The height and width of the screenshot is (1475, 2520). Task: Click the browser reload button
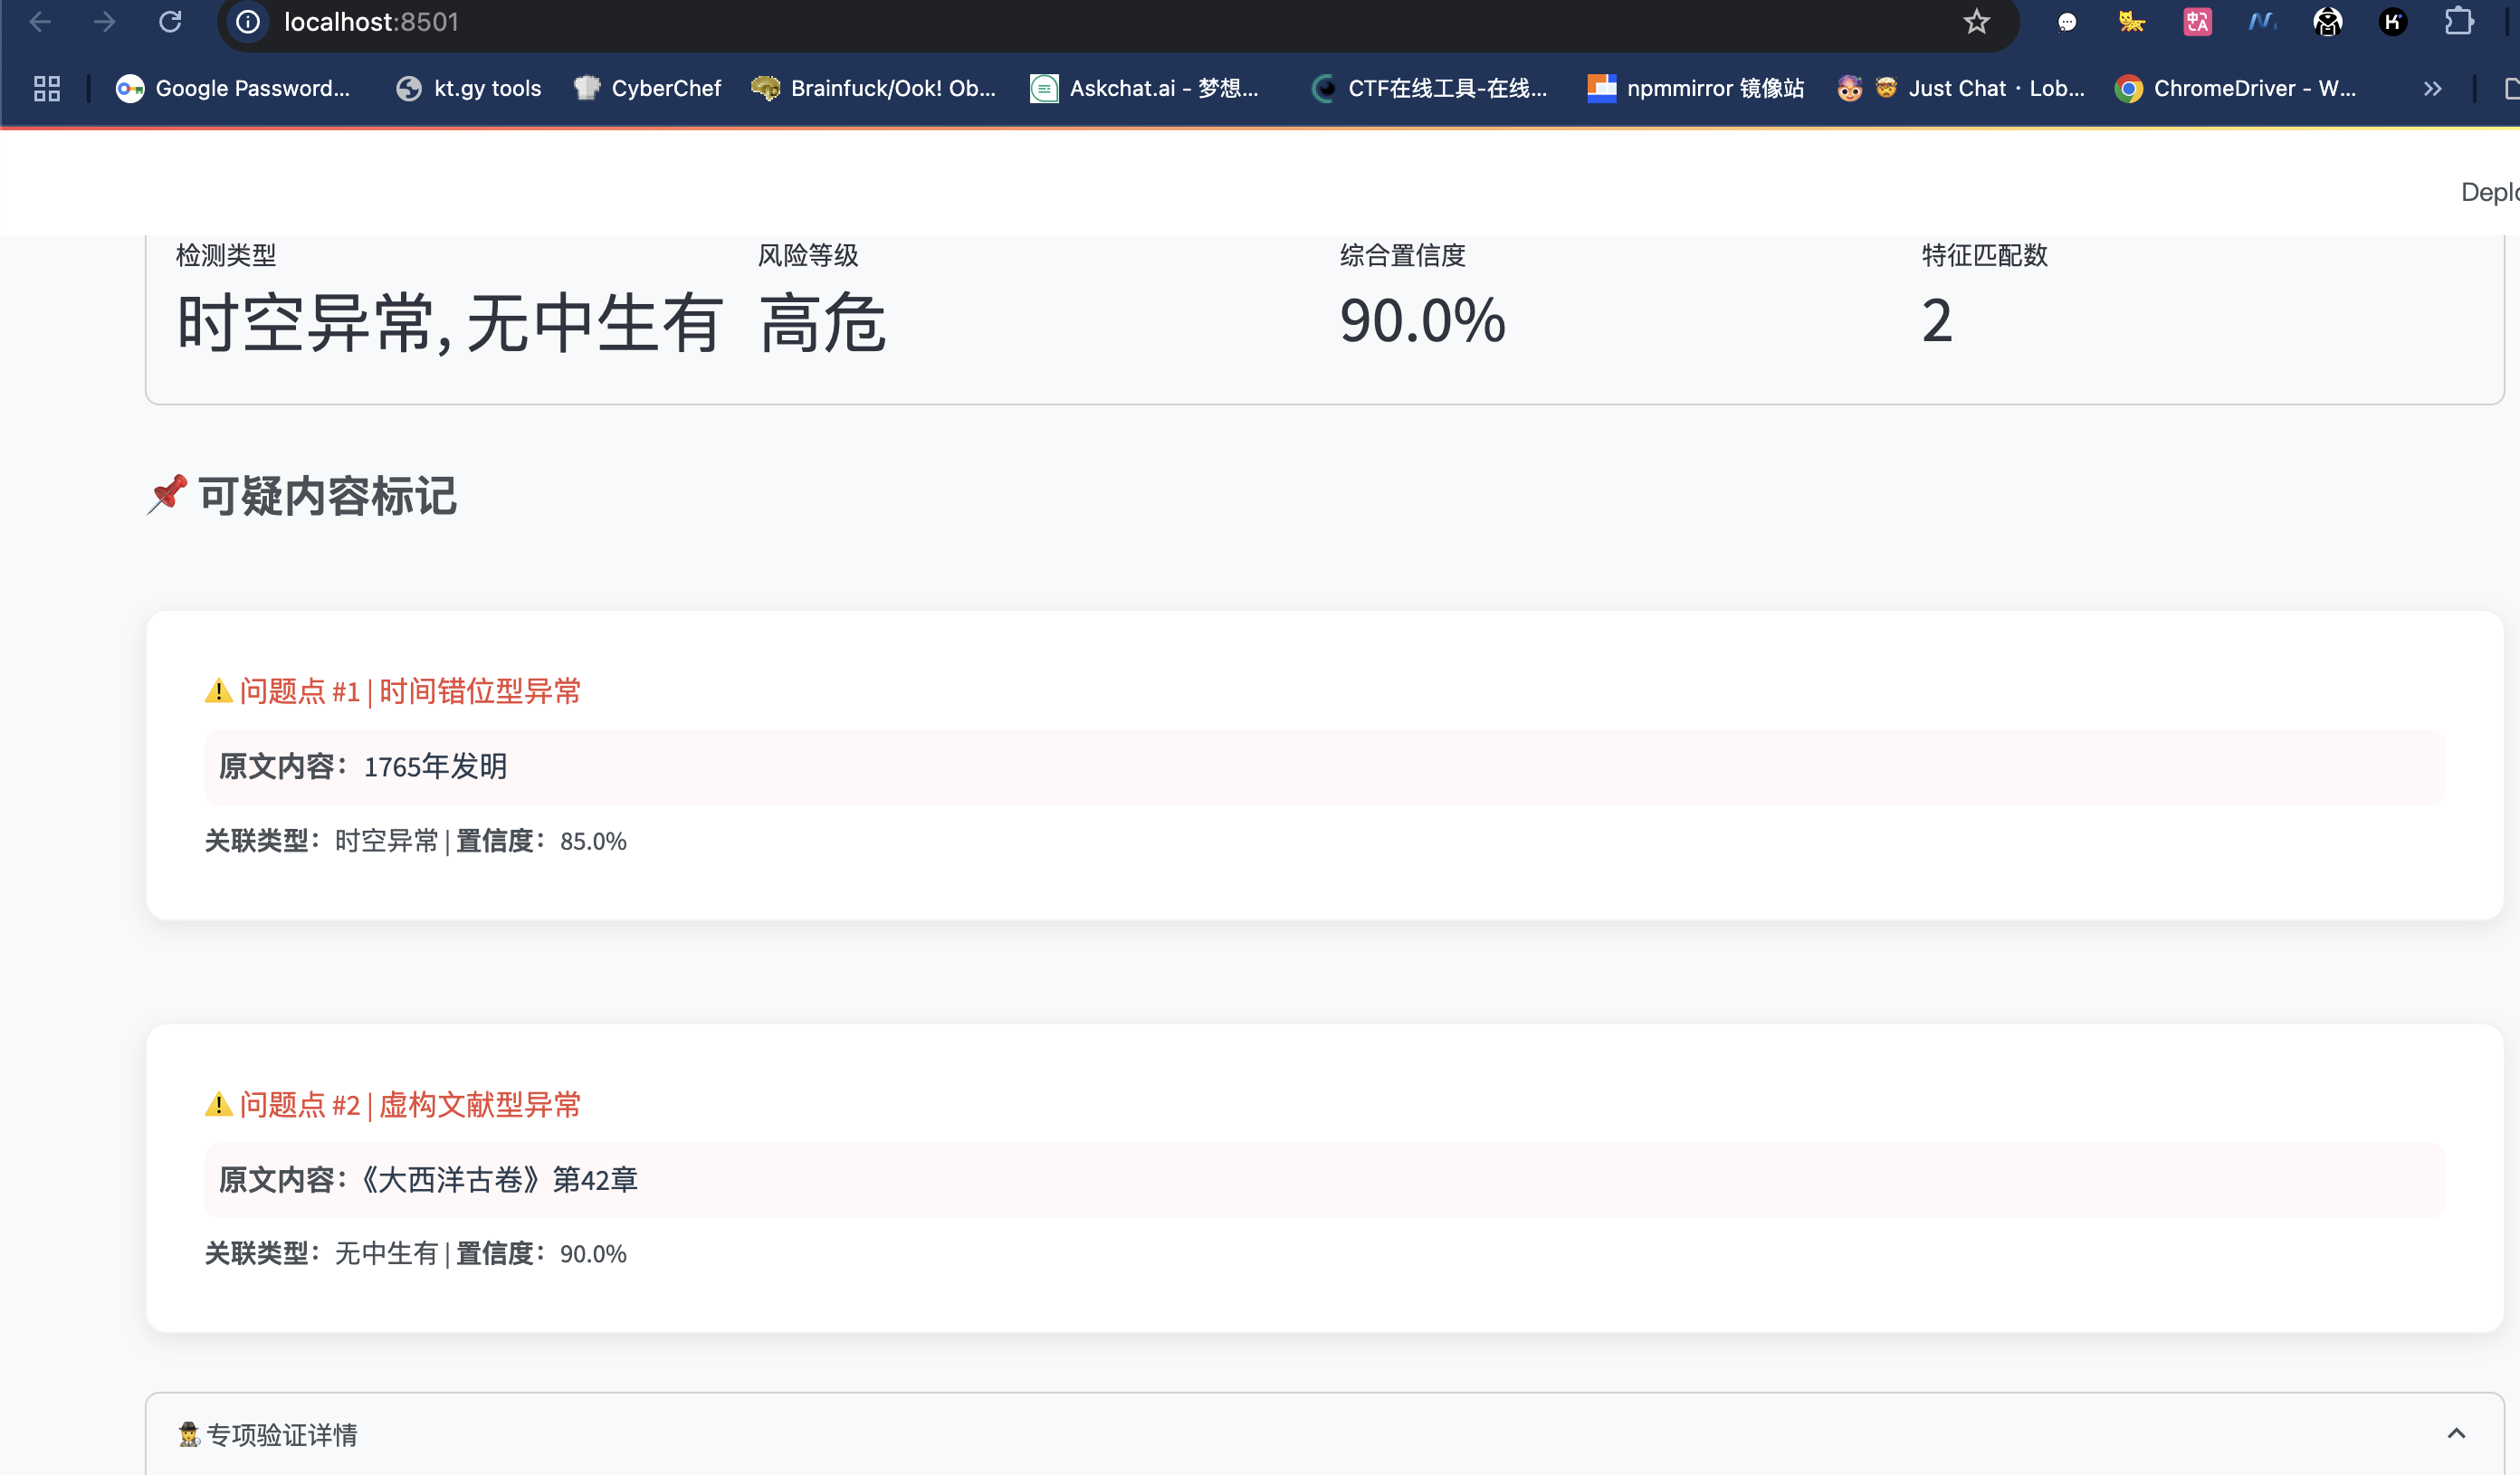pos(170,22)
